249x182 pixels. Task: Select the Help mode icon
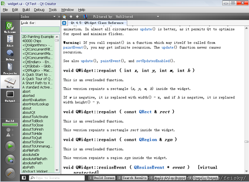pyautogui.click(x=10, y=82)
